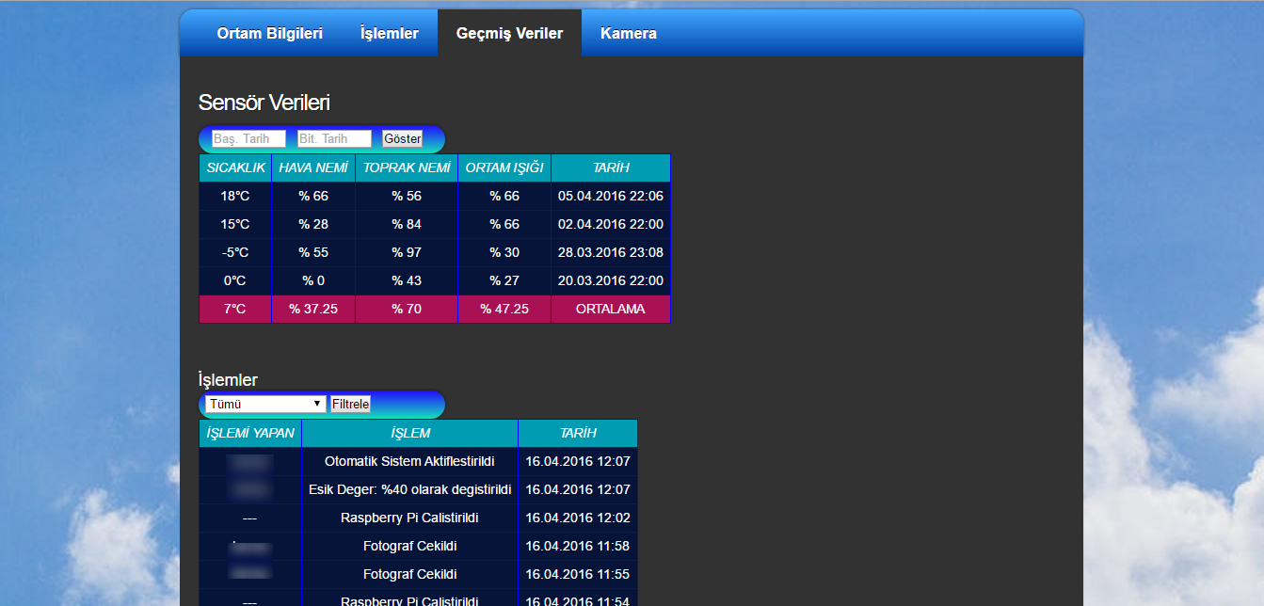Click the ORTALAMA average row label
This screenshot has width=1264, height=606.
pyautogui.click(x=610, y=310)
